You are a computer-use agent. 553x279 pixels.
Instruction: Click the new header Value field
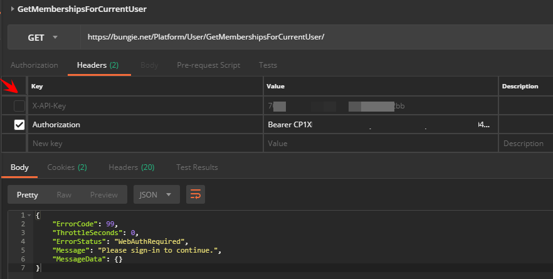381,144
